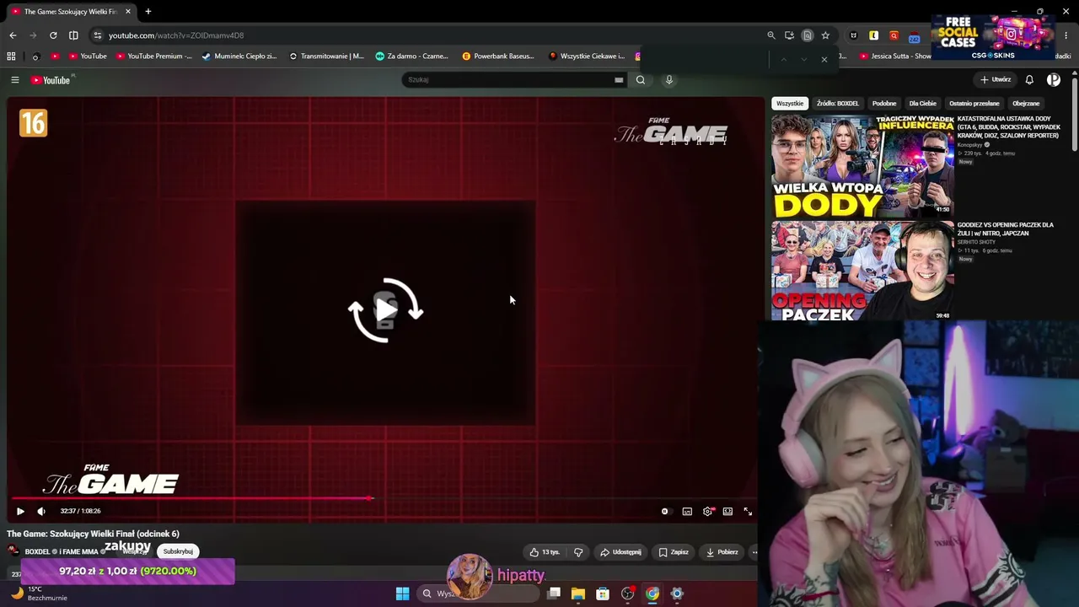The width and height of the screenshot is (1079, 607).
Task: View site information for youtube.com
Action: [98, 35]
